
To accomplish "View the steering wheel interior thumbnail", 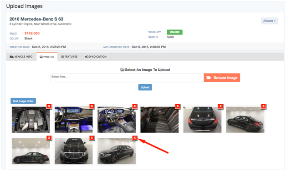I will click(117, 120).
